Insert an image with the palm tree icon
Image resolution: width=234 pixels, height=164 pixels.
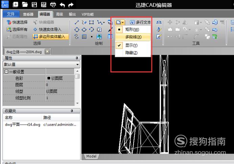[x=99, y=36]
